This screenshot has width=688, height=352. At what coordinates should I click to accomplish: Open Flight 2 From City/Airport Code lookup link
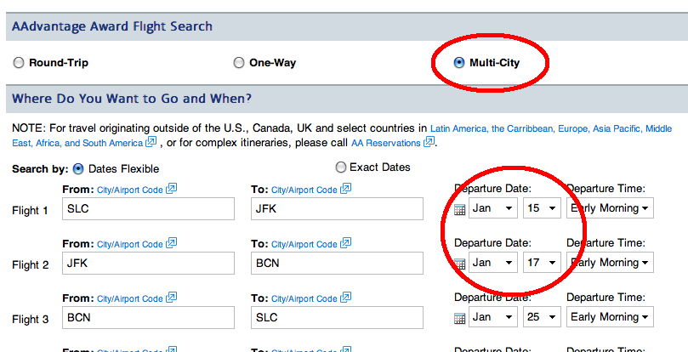(130, 245)
